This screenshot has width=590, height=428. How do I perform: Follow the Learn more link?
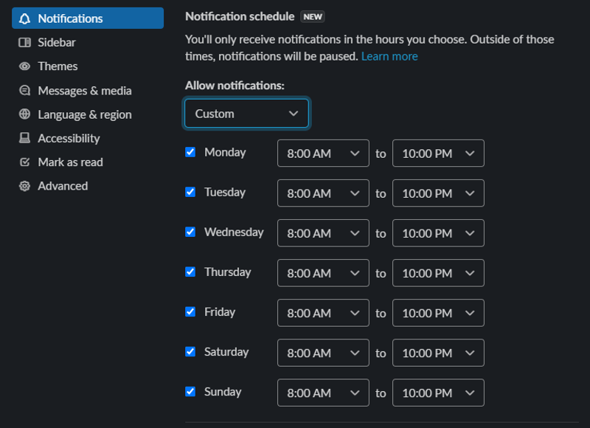tap(389, 56)
